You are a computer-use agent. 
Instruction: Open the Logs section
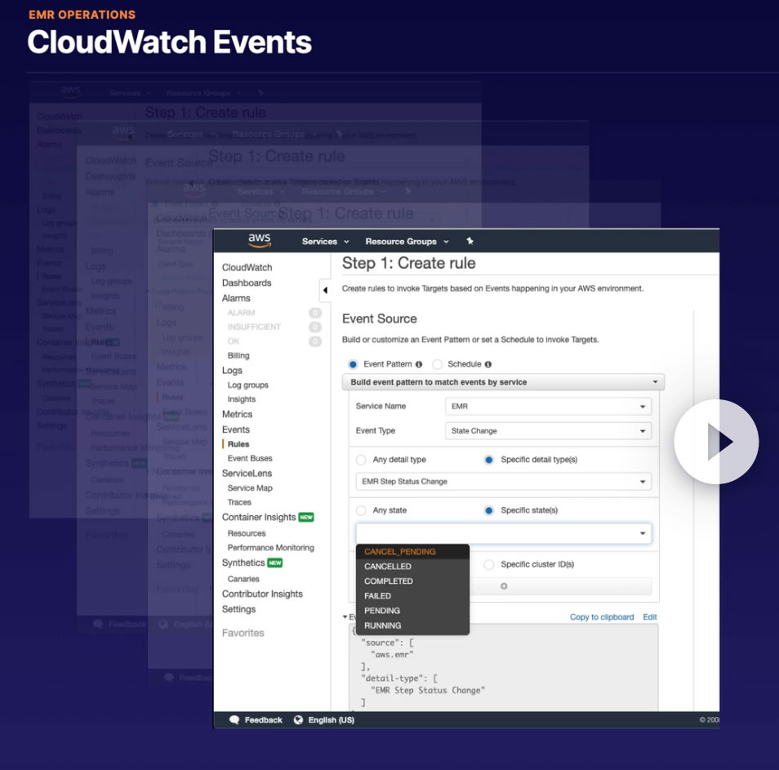(x=232, y=370)
